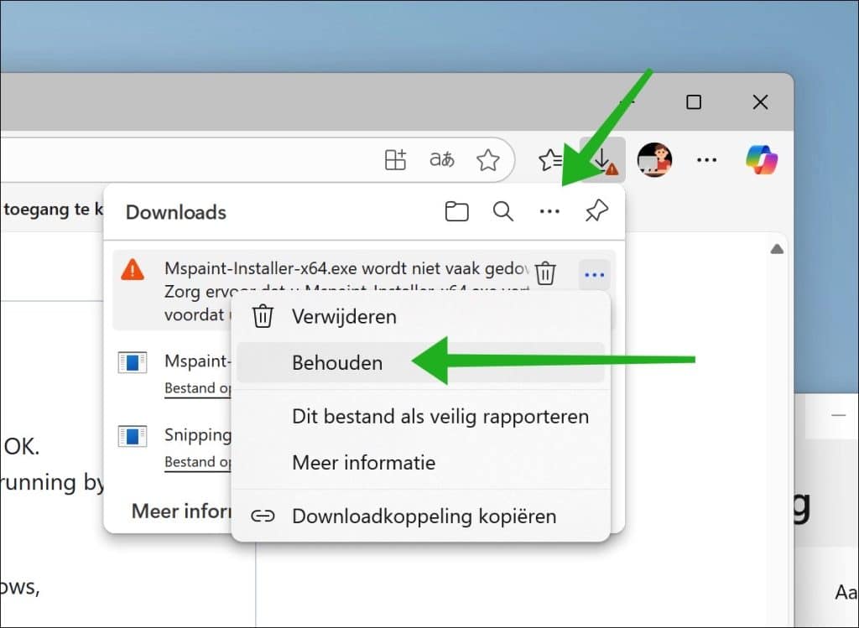Open the Mspaint file open link

click(x=198, y=388)
